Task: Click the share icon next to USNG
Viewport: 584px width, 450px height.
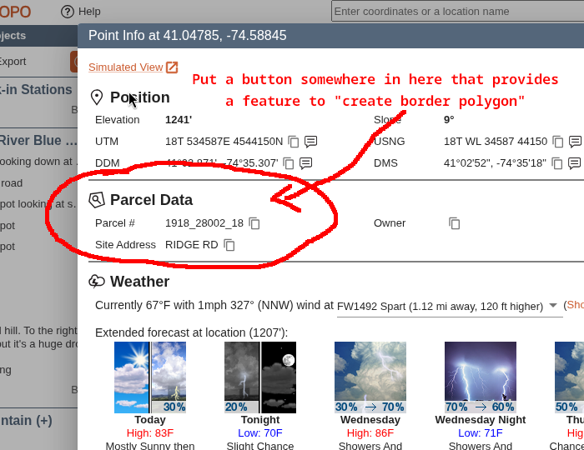Action: [x=575, y=142]
